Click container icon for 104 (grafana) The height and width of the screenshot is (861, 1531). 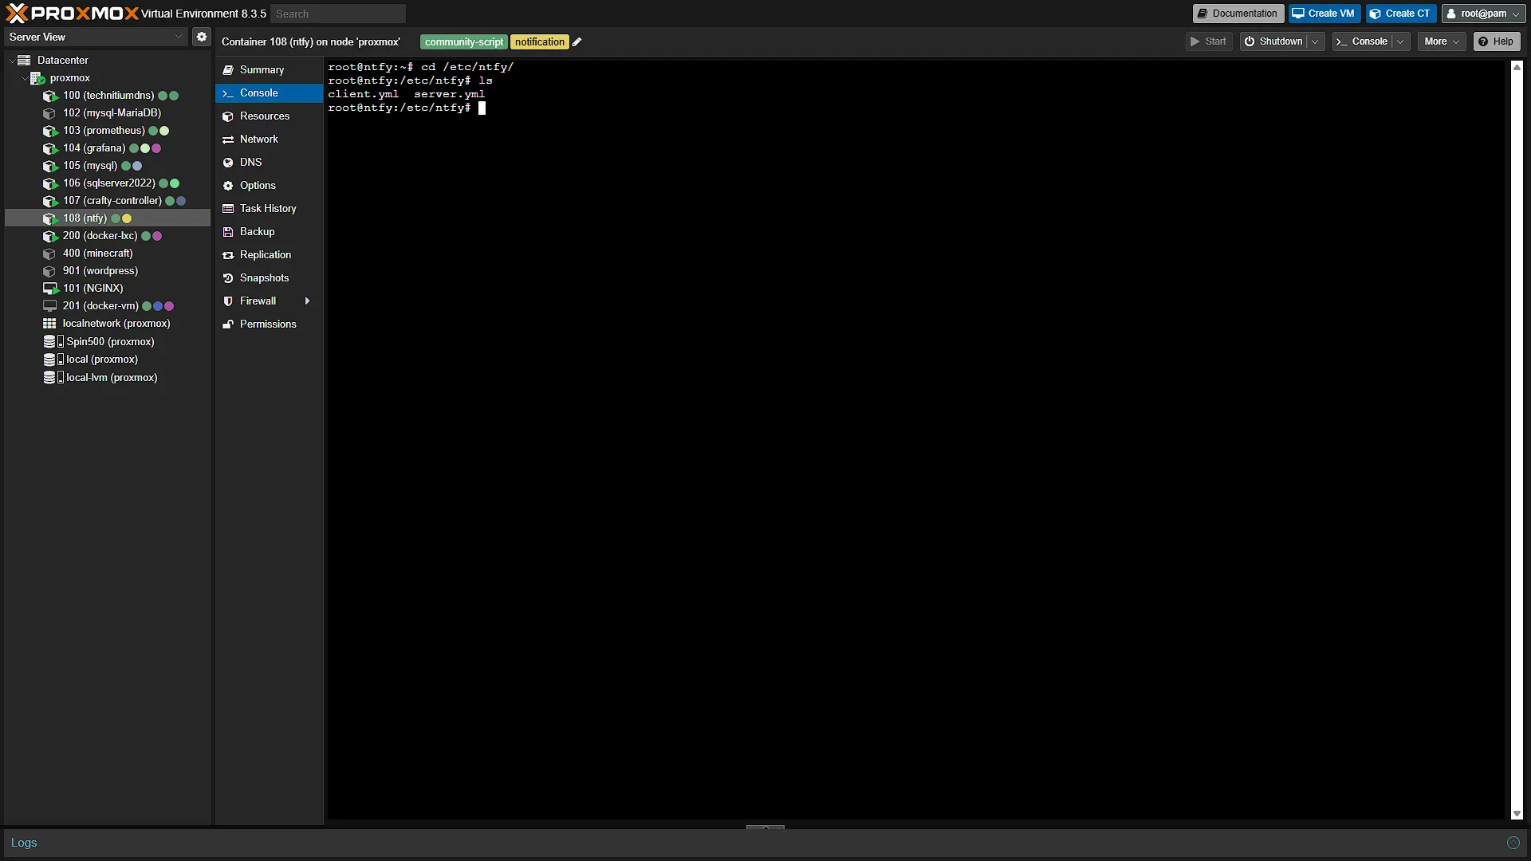coord(50,148)
